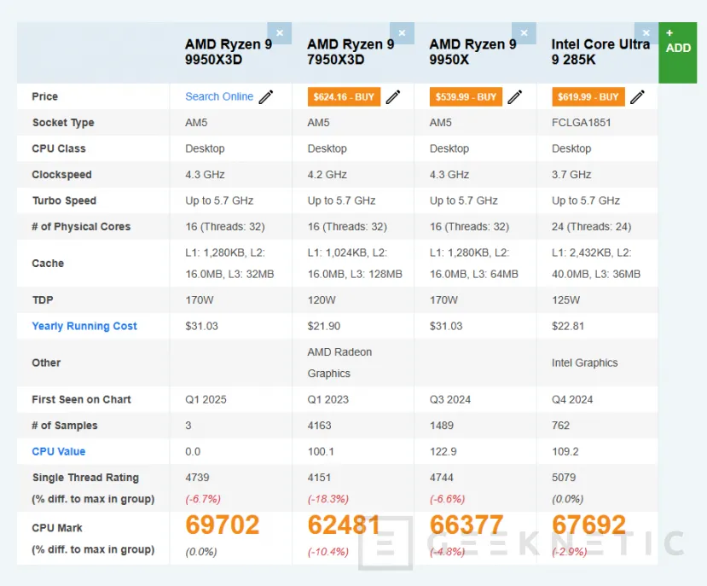Click the 120W TDP value
The height and width of the screenshot is (586, 707).
(322, 300)
